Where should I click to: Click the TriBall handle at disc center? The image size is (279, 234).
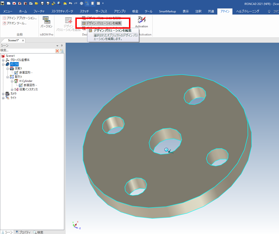tap(166, 150)
